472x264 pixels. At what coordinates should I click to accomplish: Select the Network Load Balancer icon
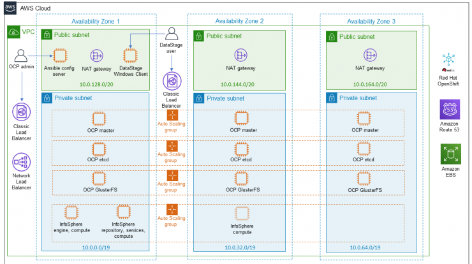click(x=22, y=162)
